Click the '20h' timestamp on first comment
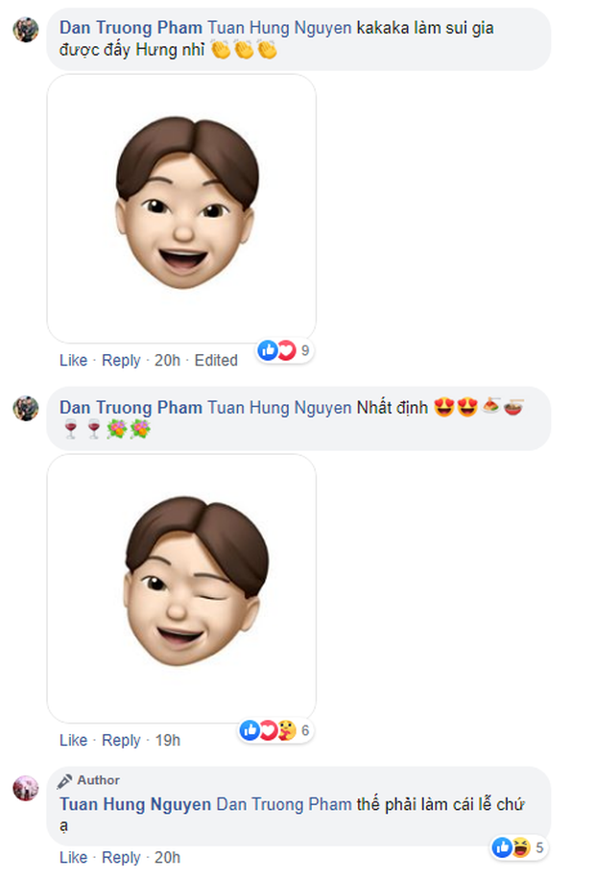Screen dimensions: 595x881 [167, 360]
